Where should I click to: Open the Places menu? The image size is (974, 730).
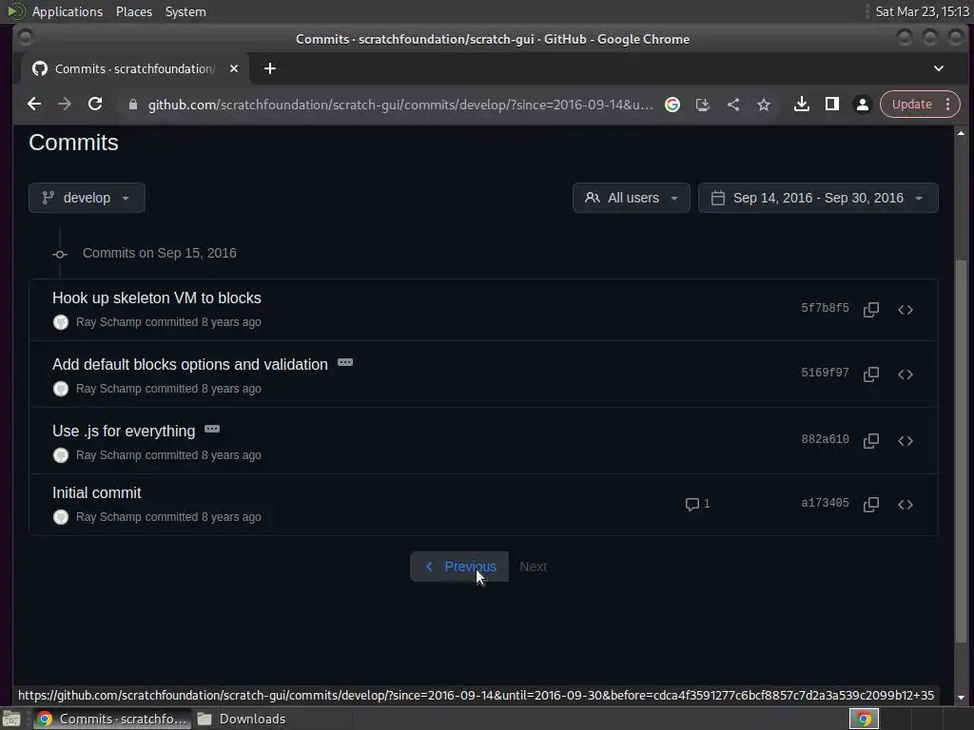pyautogui.click(x=133, y=11)
